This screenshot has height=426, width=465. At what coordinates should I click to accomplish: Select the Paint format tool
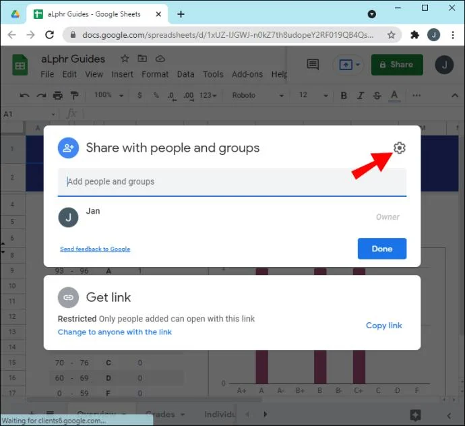[74, 96]
